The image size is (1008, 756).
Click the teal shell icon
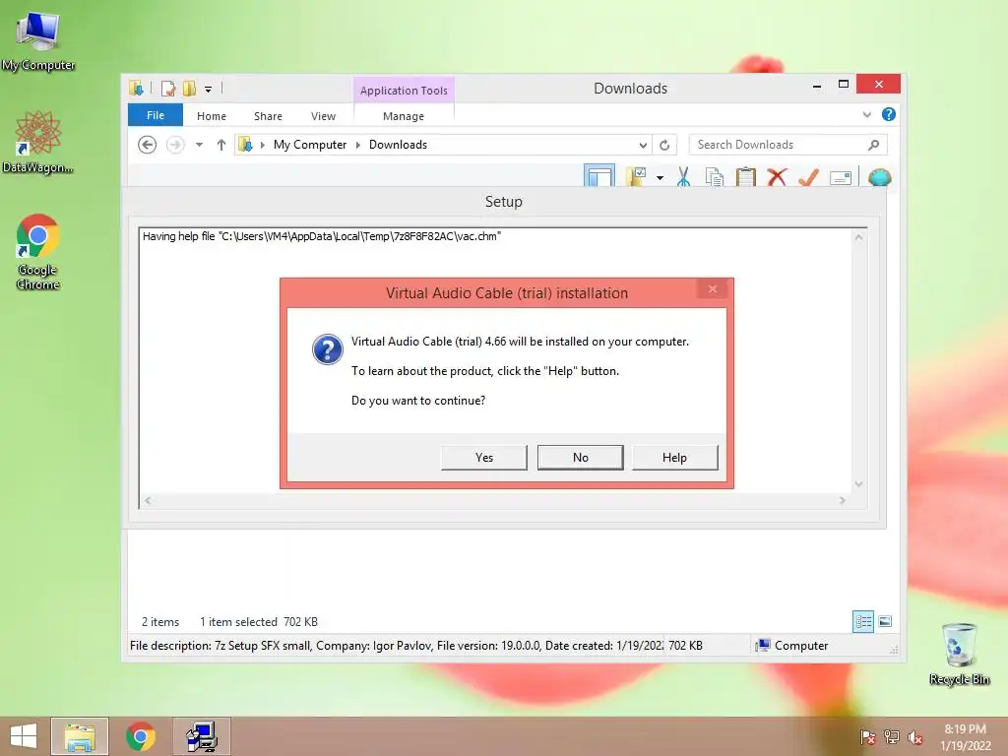point(879,176)
